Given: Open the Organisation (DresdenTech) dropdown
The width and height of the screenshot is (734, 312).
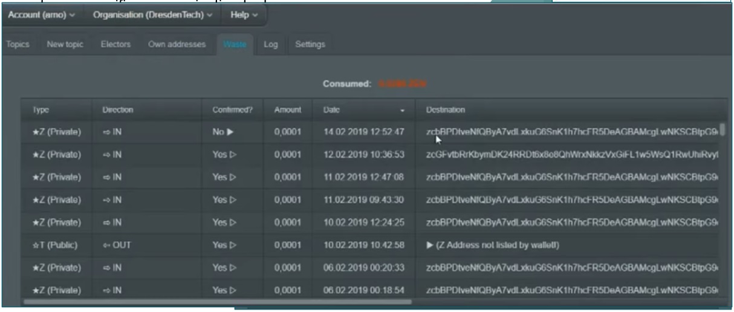Looking at the screenshot, I should point(152,15).
